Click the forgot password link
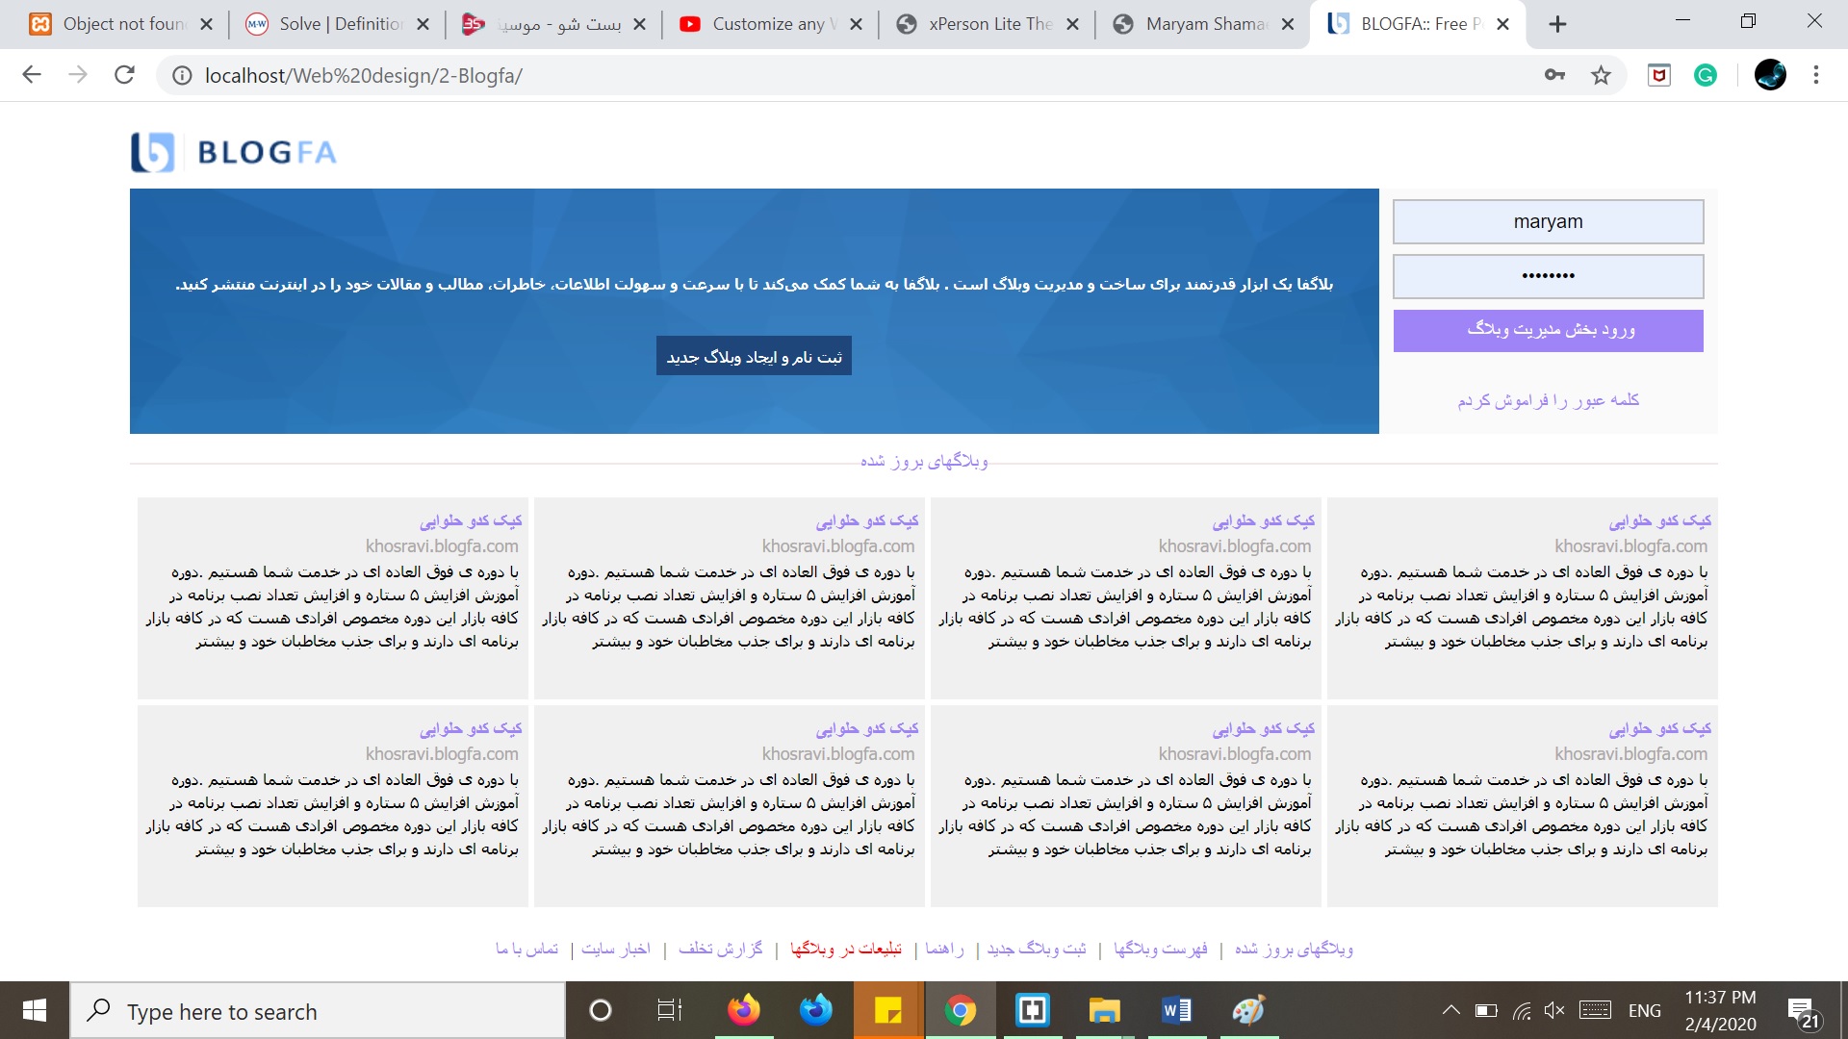 coord(1548,400)
